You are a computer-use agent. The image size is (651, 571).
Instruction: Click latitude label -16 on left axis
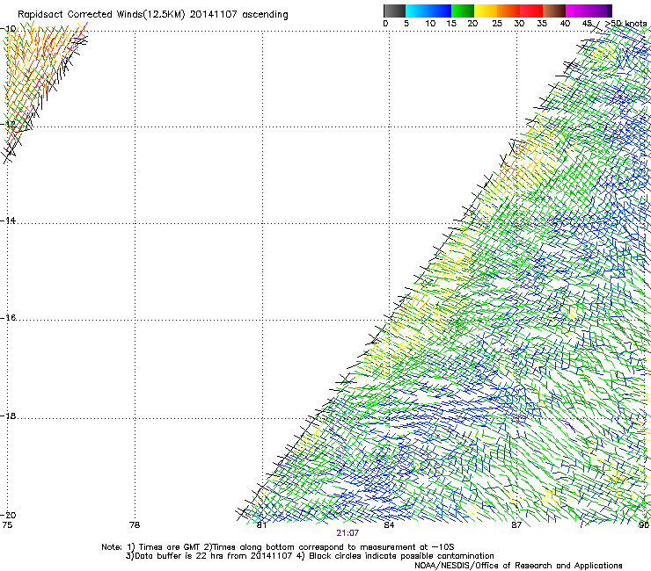[8, 318]
